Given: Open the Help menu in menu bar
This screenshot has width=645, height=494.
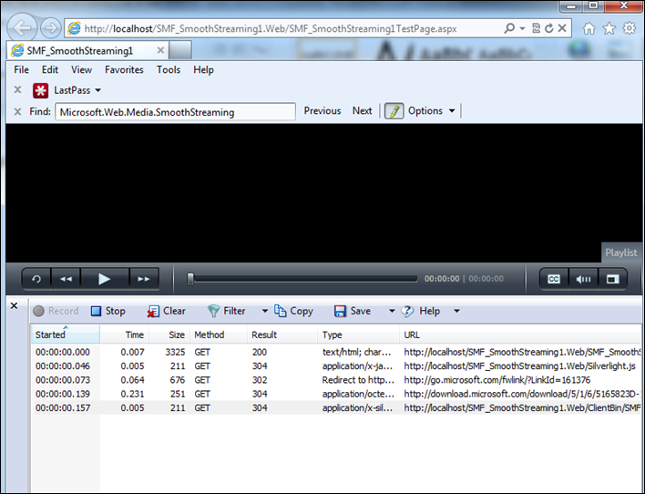Looking at the screenshot, I should tap(203, 69).
